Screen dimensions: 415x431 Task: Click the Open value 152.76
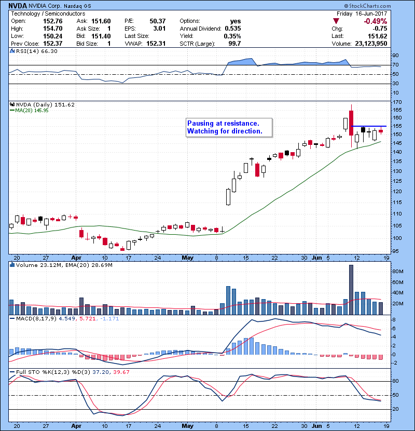click(53, 21)
